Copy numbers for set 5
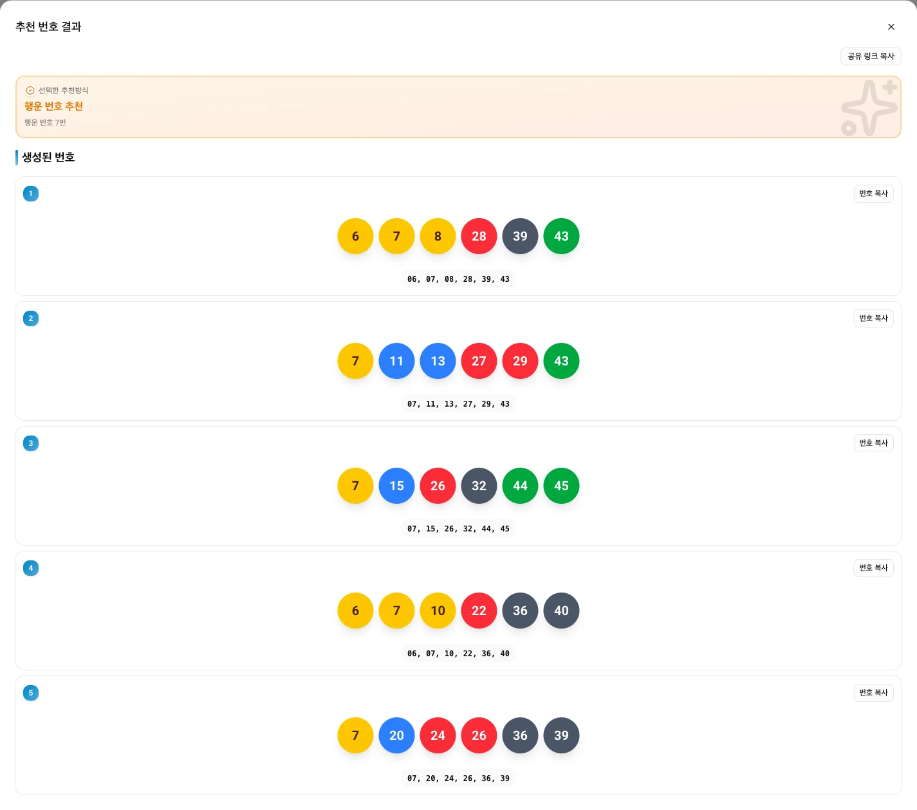The image size is (917, 810). tap(873, 693)
